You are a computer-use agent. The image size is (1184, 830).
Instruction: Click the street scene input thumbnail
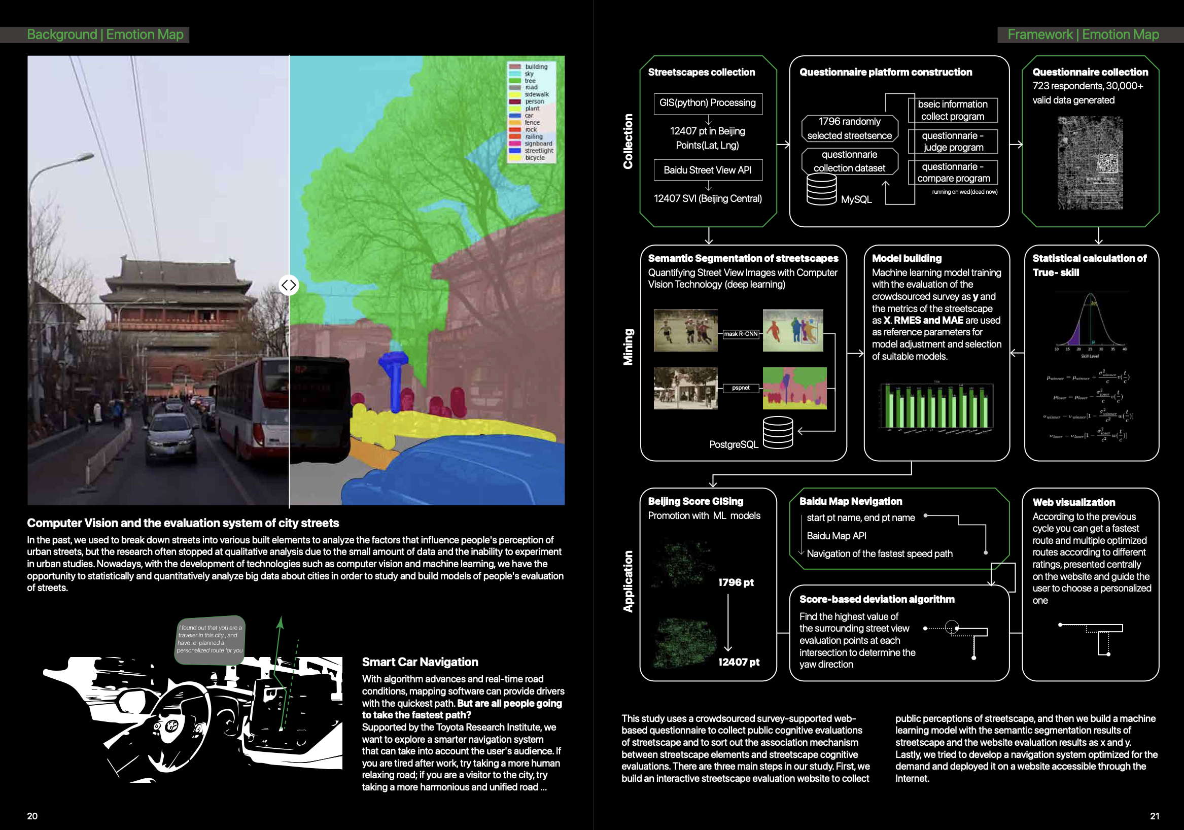click(x=685, y=389)
